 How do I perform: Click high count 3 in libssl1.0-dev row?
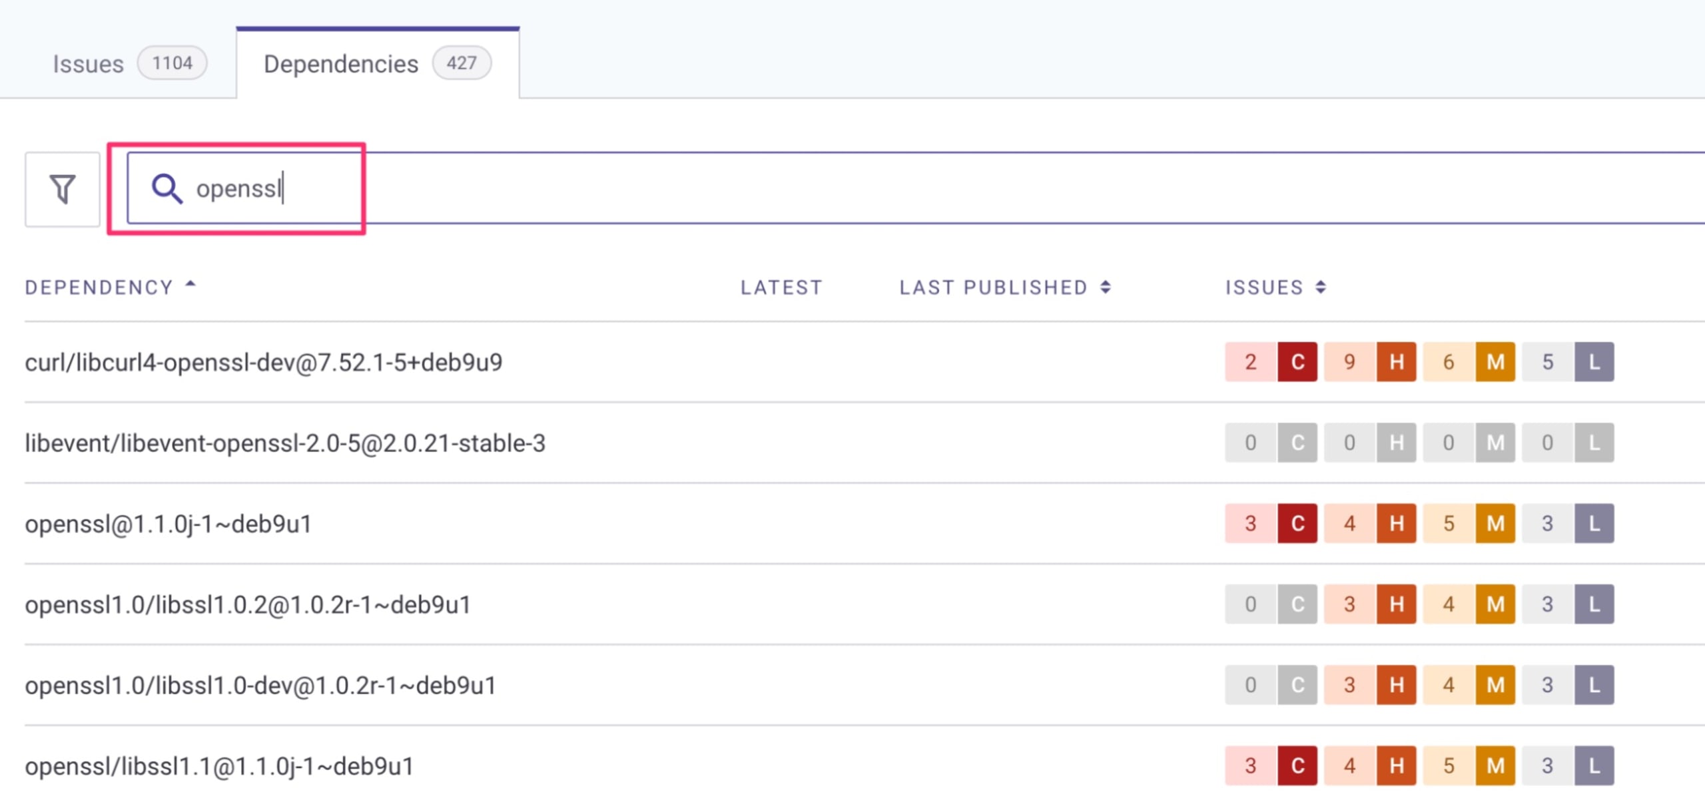tap(1350, 685)
